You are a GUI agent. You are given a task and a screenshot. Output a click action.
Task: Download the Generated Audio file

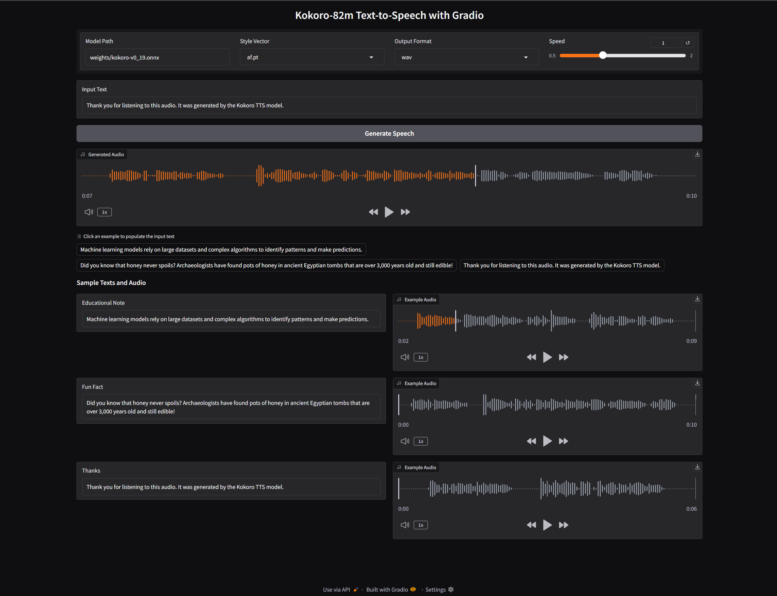coord(697,154)
